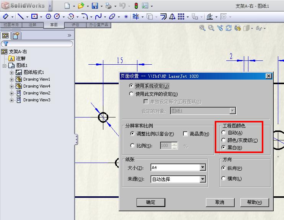This screenshot has width=284, height=220.
Task: Select the 注解 tree item
Action: pos(21,59)
